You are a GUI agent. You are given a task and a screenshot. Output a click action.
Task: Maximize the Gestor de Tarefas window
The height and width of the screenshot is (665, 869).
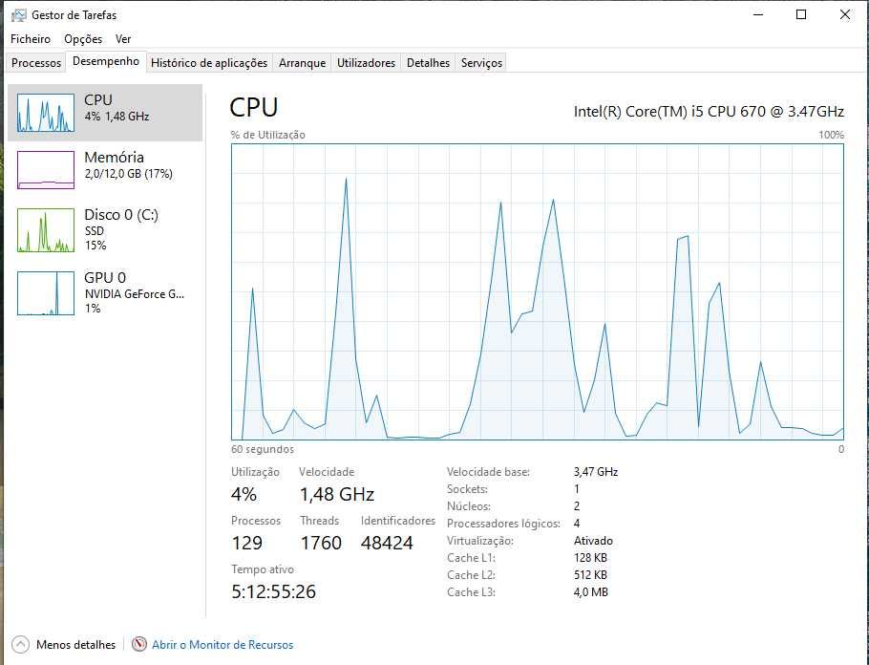pos(801,14)
